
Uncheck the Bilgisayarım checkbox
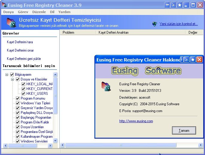click(x=12, y=75)
